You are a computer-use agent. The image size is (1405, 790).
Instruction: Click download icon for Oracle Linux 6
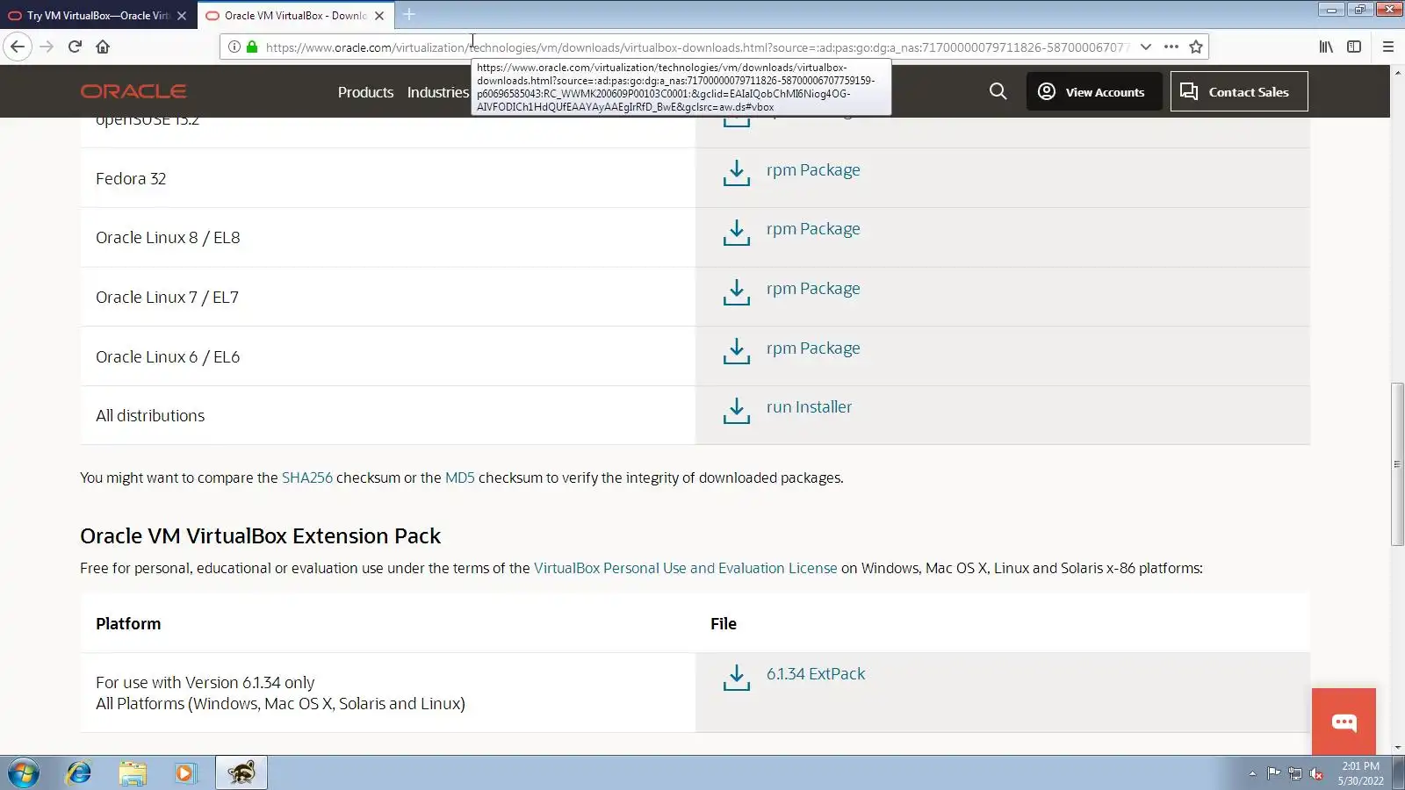point(737,352)
